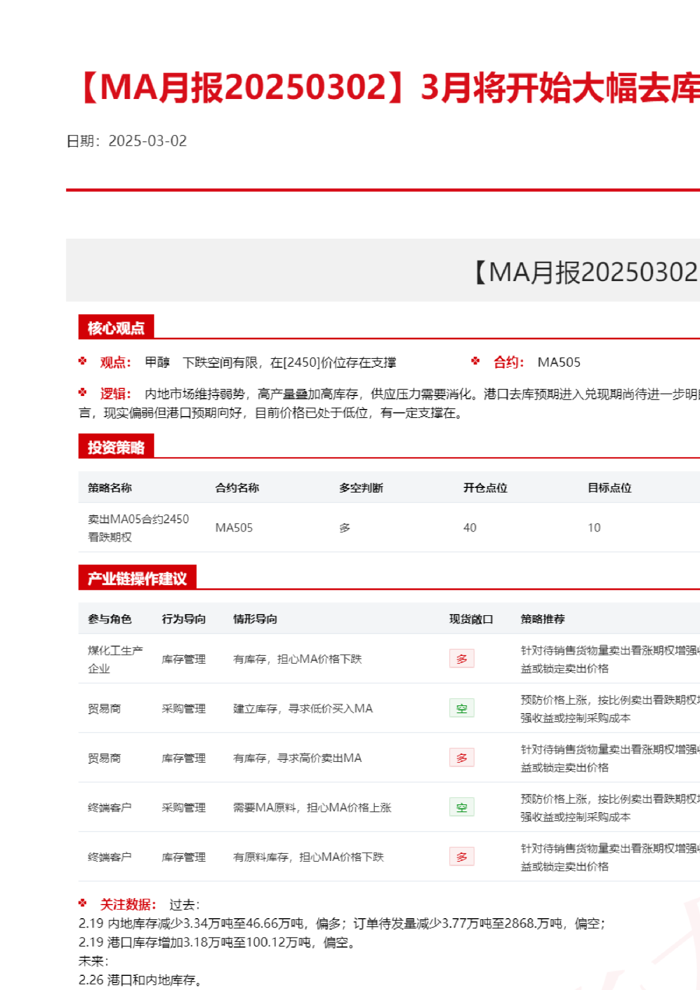The height and width of the screenshot is (990, 700).
Task: Click red 多 badge in 有原料库存 row
Action: pos(462,857)
